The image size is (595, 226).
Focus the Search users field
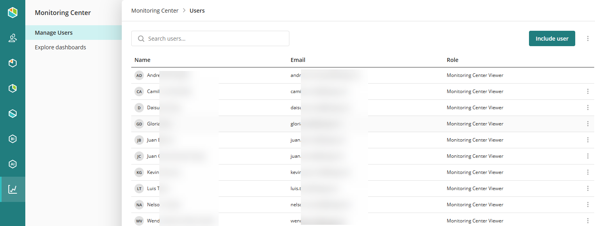(x=210, y=39)
